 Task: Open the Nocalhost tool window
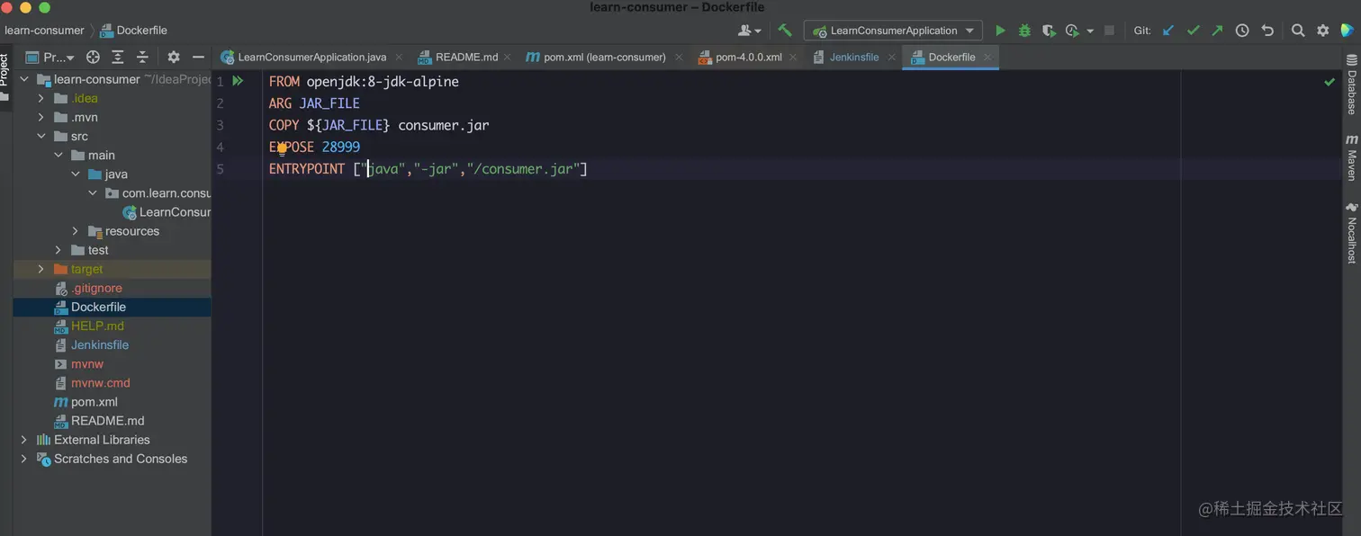(x=1351, y=232)
